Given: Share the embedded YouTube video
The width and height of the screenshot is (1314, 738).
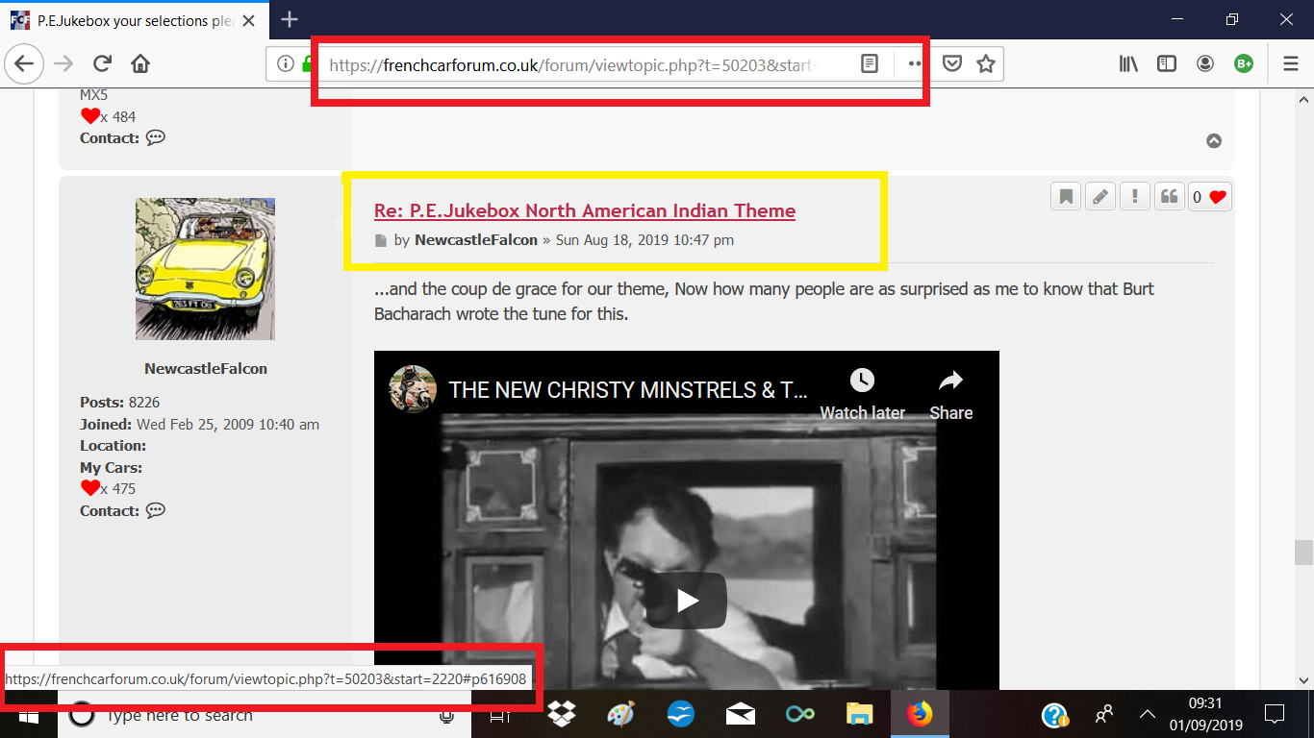Looking at the screenshot, I should coord(950,394).
